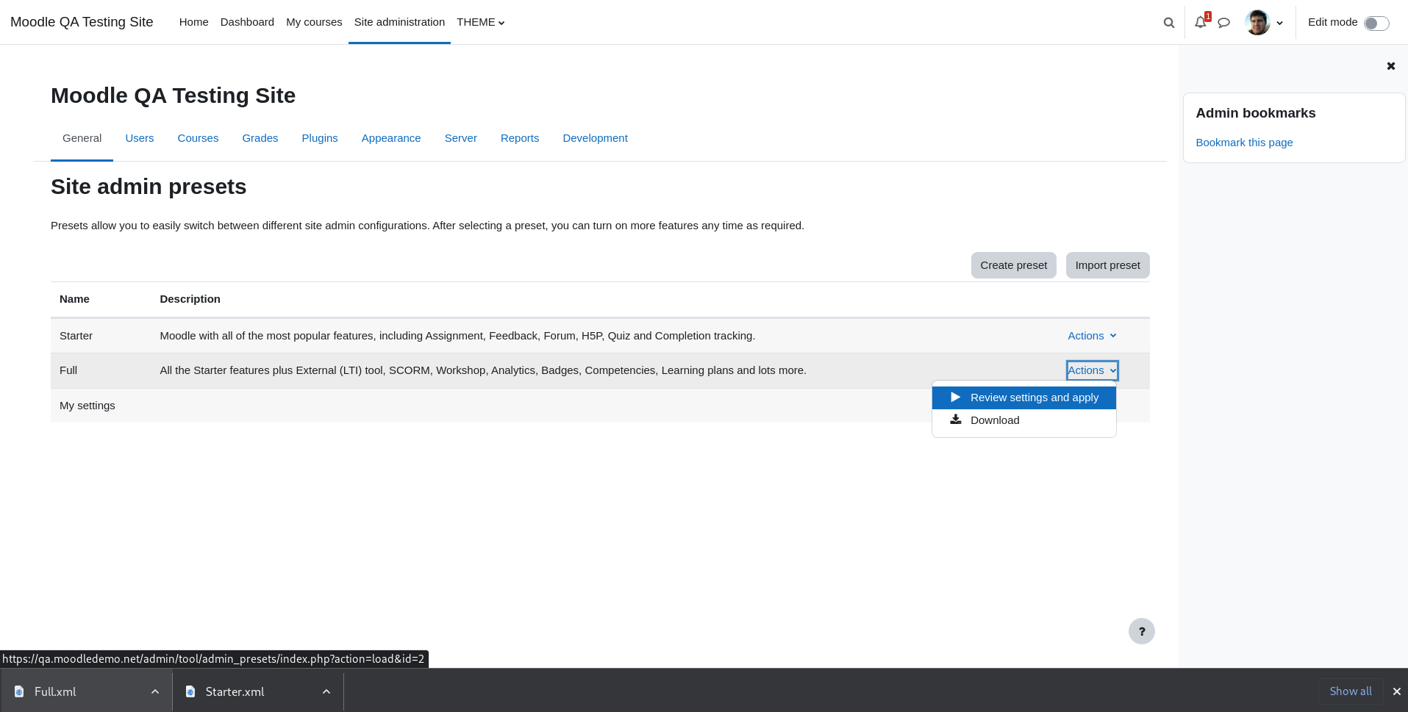Click the Create preset button
This screenshot has width=1408, height=712.
(x=1013, y=265)
